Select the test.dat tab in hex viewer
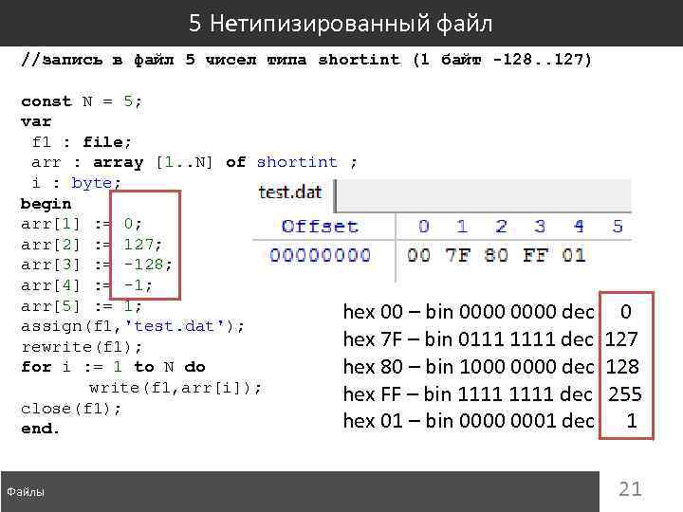This screenshot has width=683, height=512. [290, 192]
